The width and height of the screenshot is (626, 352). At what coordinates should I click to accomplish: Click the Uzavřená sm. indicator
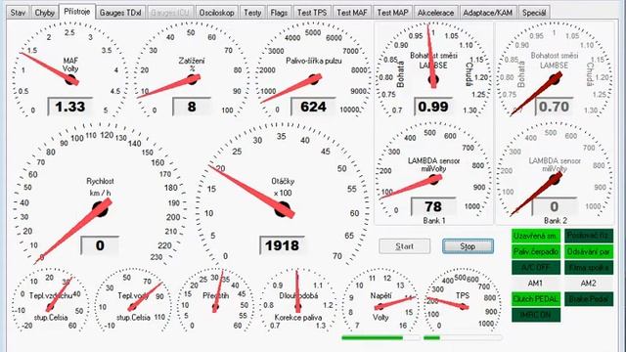pos(536,236)
